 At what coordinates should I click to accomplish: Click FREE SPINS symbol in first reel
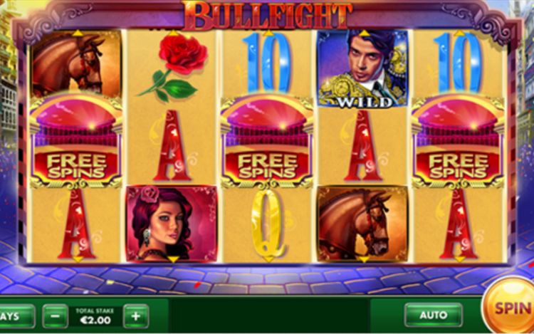click(76, 141)
